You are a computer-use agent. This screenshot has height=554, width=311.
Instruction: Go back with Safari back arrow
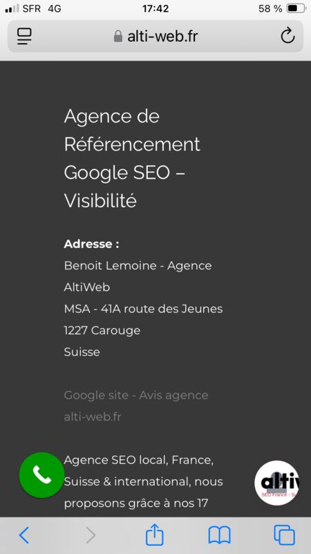[24, 535]
